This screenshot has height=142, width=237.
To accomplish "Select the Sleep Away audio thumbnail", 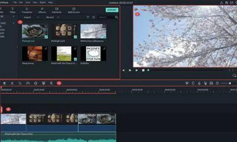I will 35,54.
